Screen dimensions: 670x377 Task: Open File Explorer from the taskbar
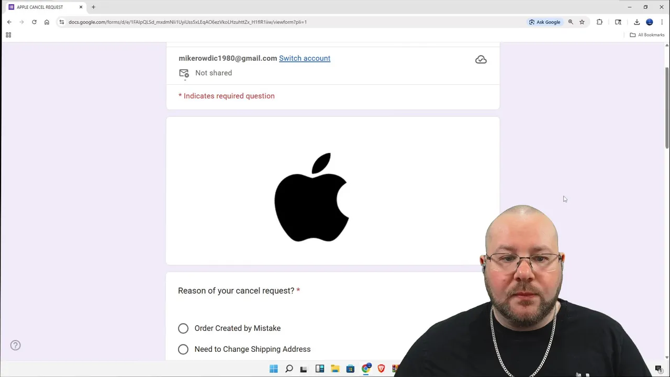(x=335, y=369)
